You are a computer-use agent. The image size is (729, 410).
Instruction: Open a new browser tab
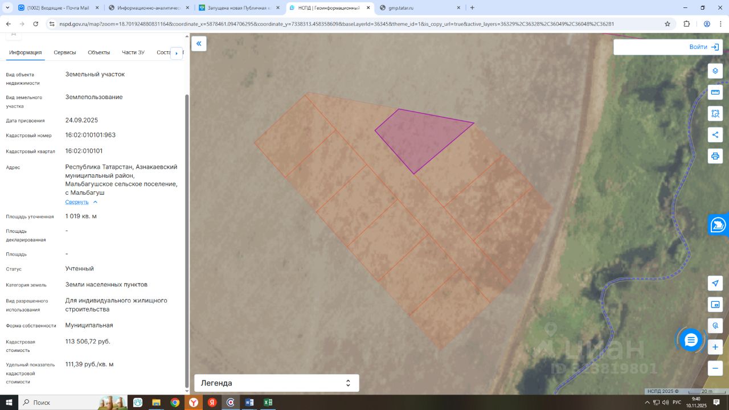point(472,8)
